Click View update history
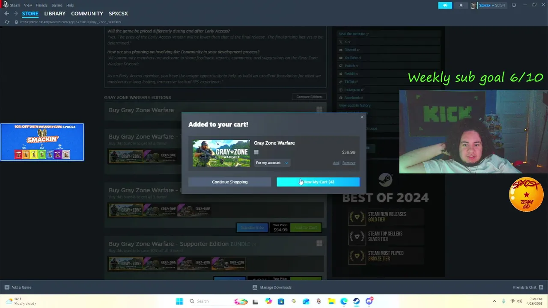548x308 pixels. (x=354, y=105)
